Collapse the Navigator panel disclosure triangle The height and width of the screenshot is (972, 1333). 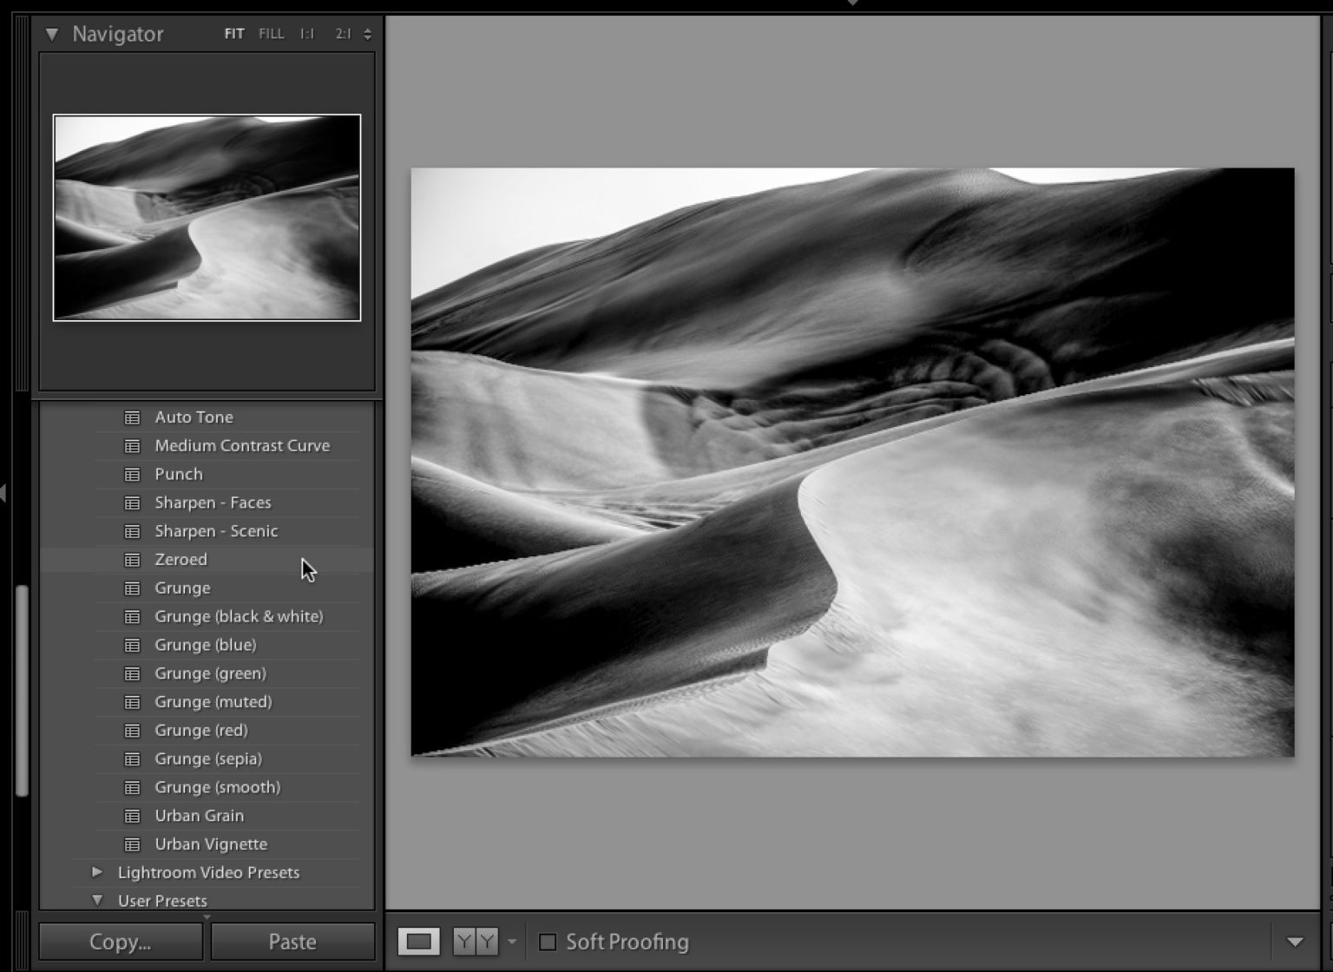click(x=52, y=34)
